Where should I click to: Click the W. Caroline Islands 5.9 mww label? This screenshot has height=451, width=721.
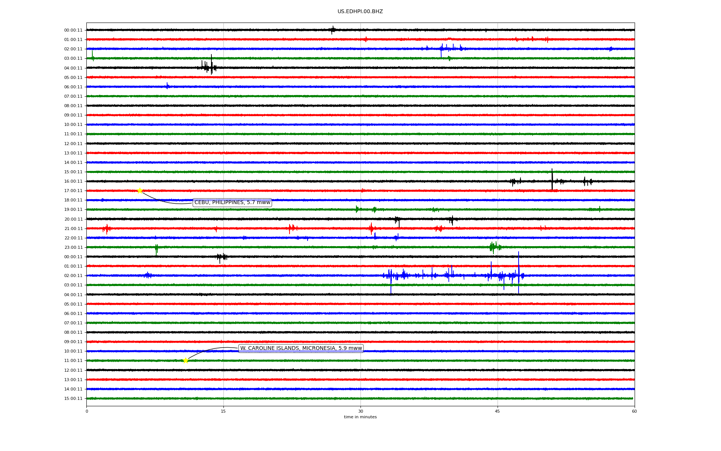tap(301, 348)
